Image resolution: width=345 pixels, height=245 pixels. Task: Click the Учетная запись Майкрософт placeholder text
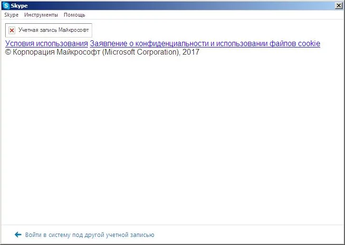[54, 30]
